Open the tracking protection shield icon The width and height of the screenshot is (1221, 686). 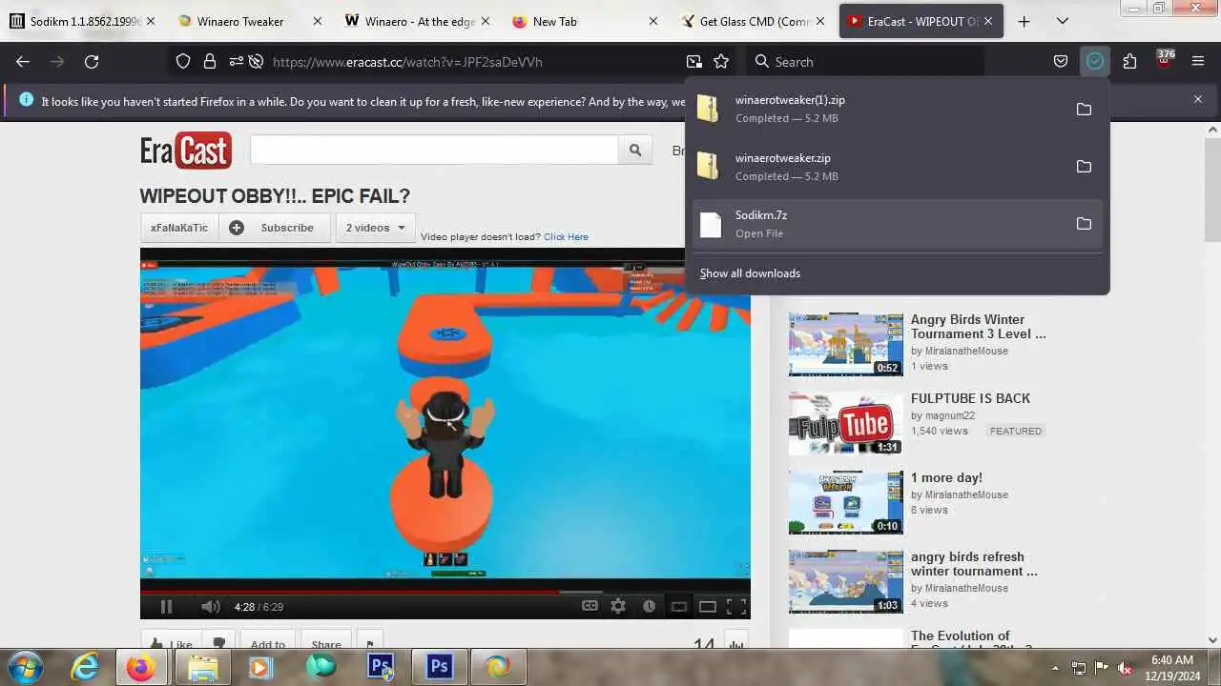pyautogui.click(x=183, y=61)
